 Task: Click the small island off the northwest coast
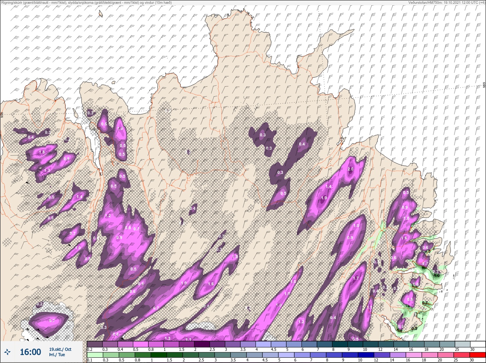coord(101,14)
